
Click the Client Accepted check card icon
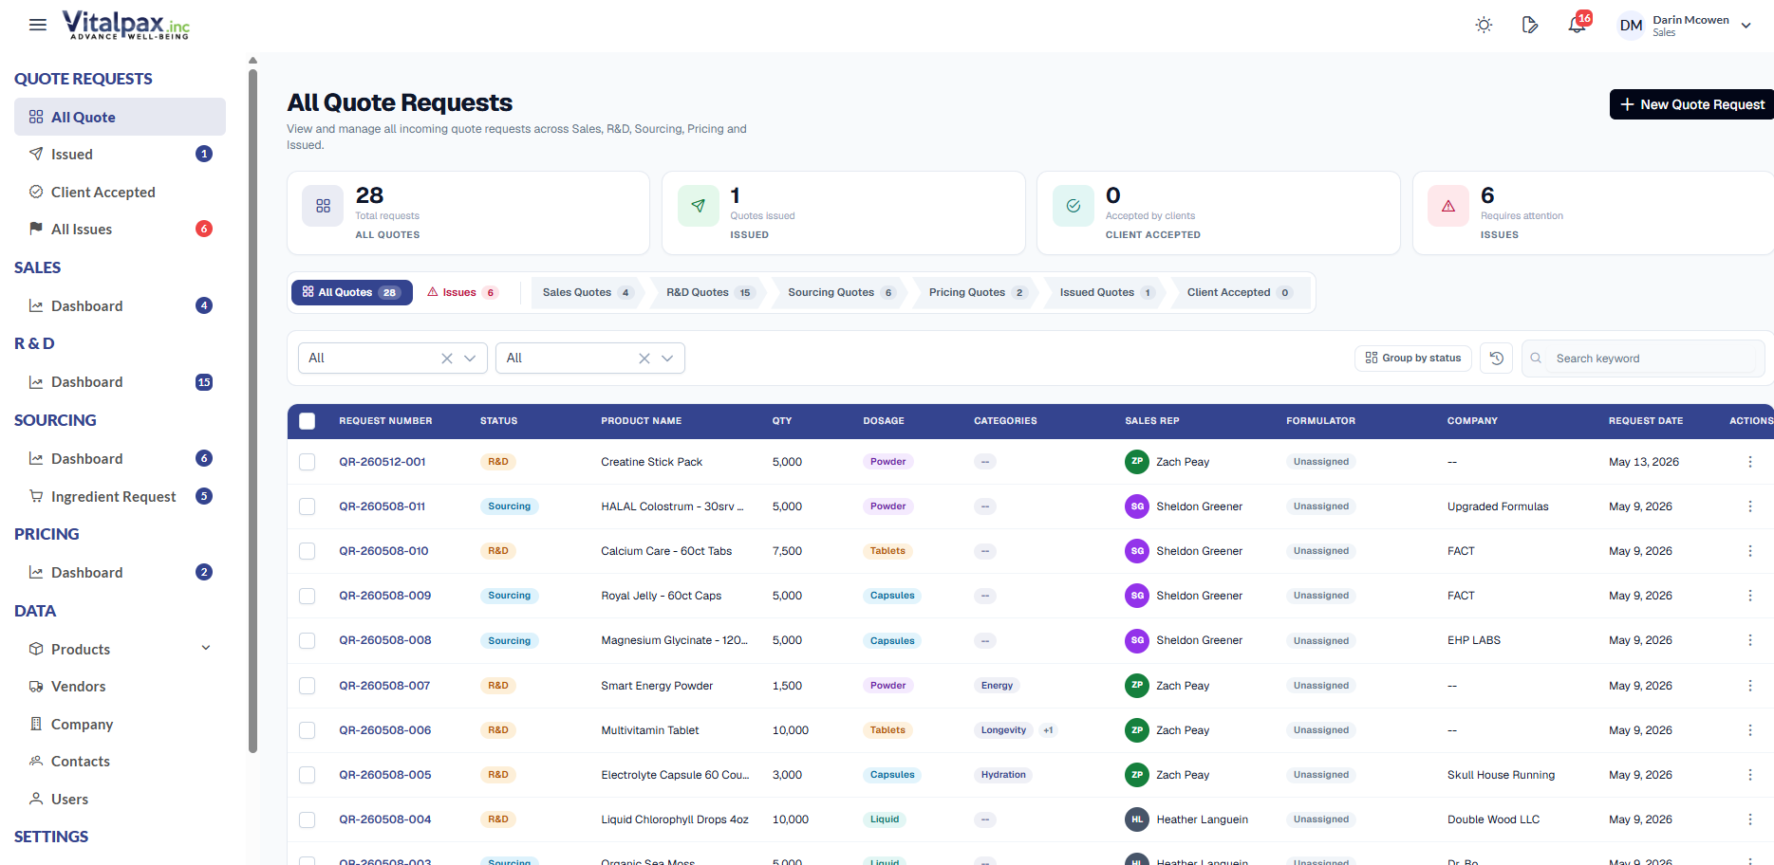pos(1074,206)
